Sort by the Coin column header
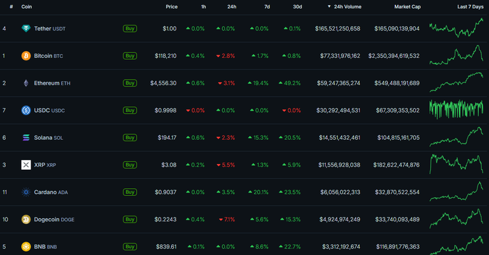The image size is (489, 255). 27,6
